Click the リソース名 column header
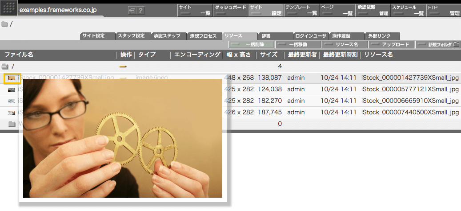Image resolution: width=461 pixels, height=211 pixels. (x=379, y=55)
